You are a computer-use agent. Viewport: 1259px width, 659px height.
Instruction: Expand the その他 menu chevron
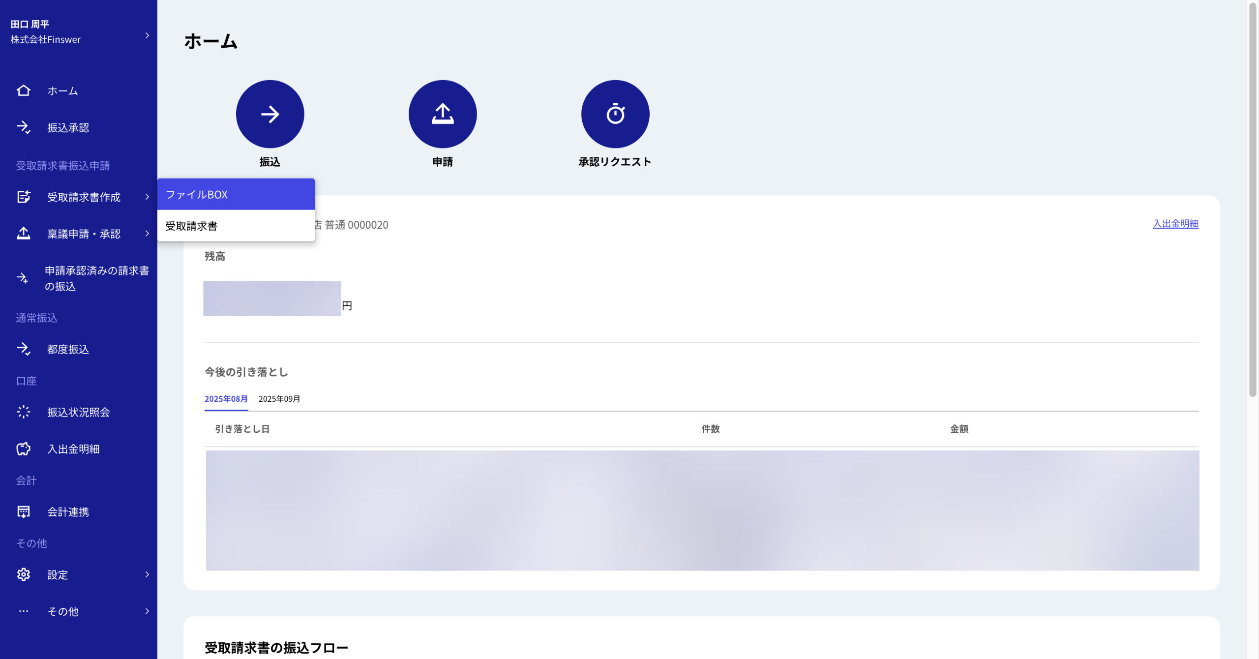click(x=147, y=611)
